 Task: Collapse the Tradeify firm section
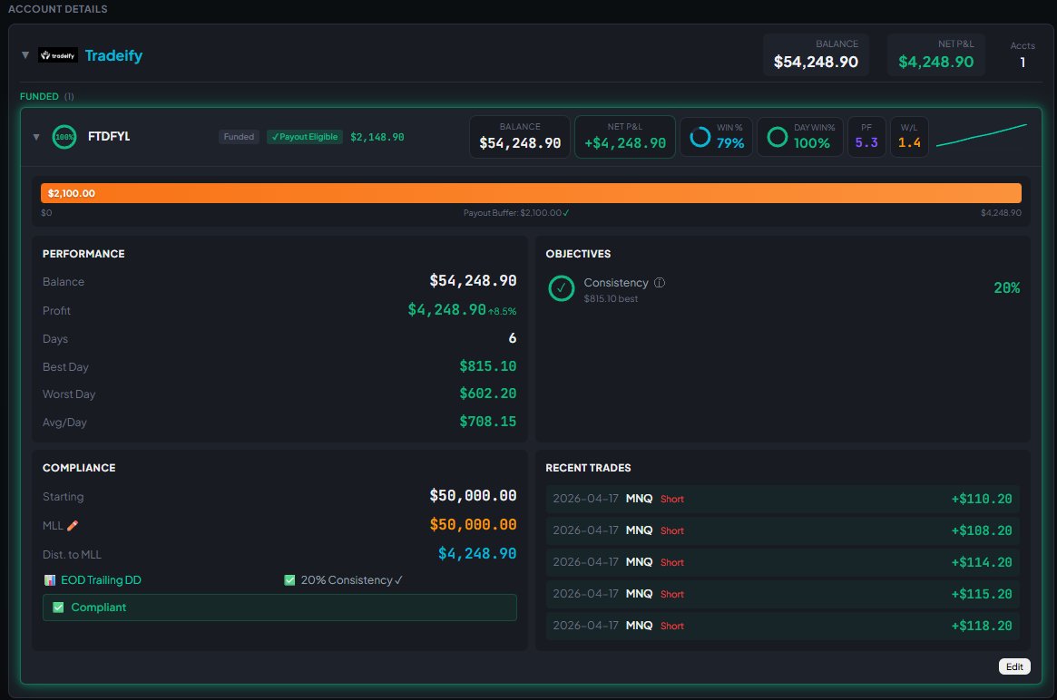[24, 55]
